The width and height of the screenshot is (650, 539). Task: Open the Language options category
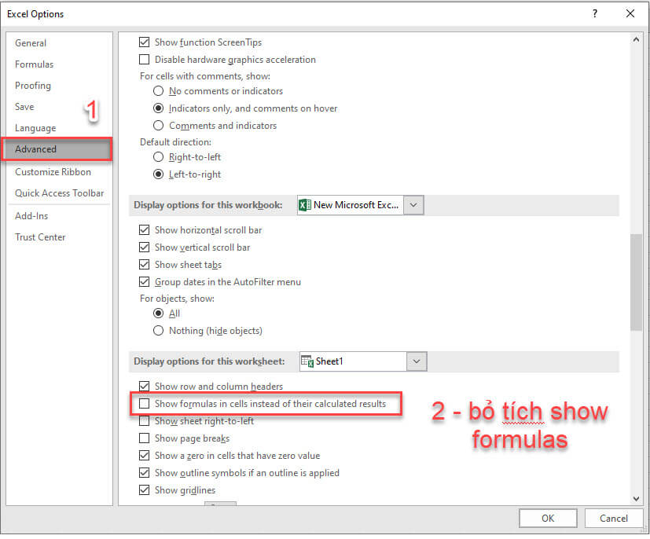click(35, 128)
